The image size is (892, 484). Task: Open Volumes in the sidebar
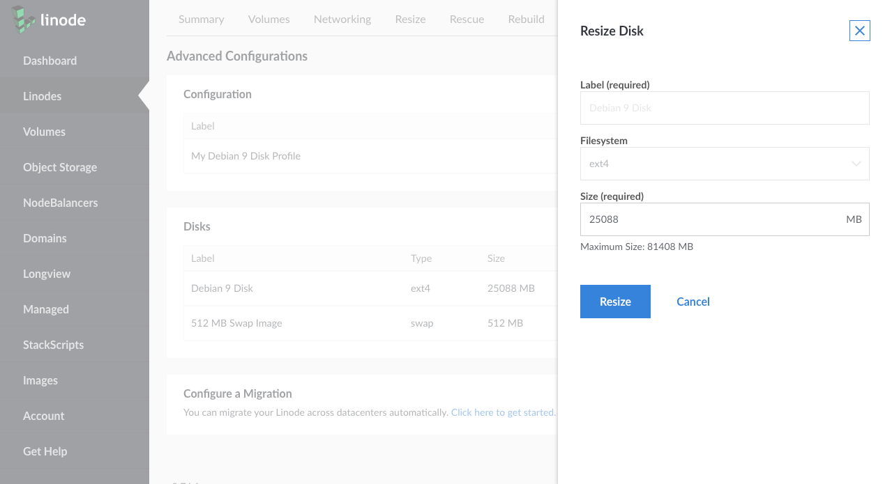[44, 132]
